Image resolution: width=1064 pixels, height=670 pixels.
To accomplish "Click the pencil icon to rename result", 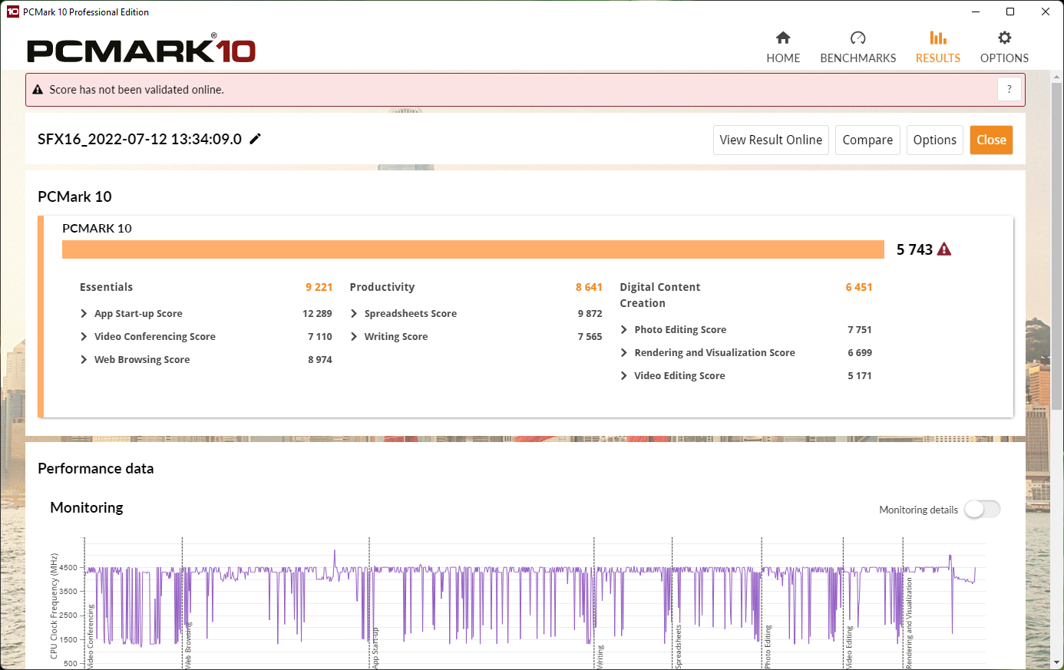I will [256, 139].
